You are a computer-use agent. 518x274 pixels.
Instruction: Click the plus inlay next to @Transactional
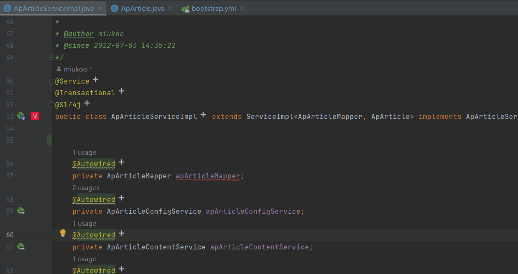click(121, 91)
